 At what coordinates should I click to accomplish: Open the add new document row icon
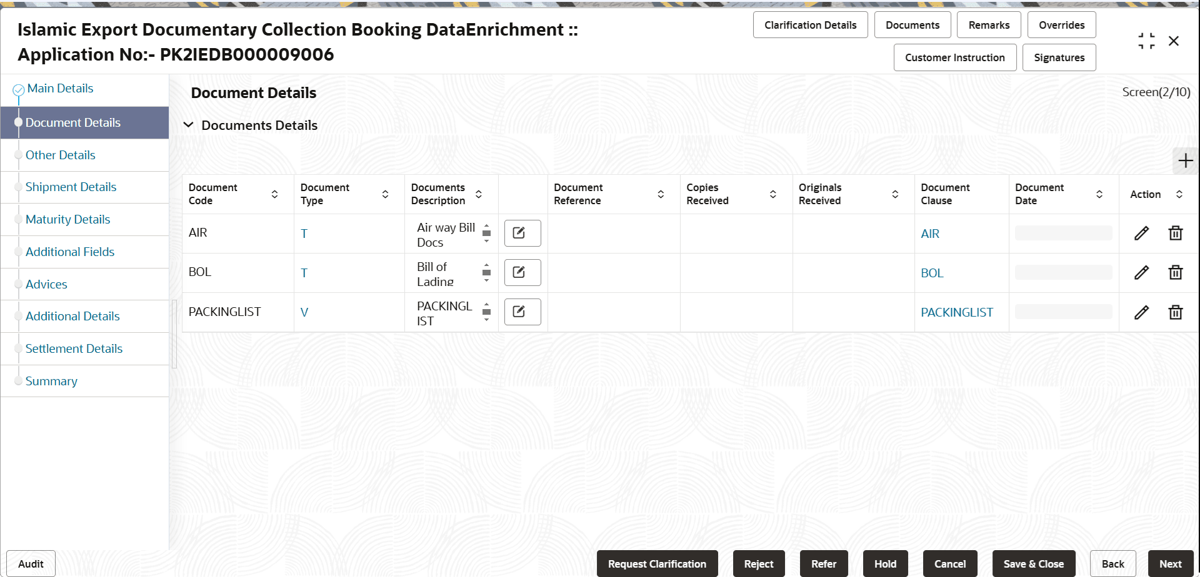coord(1185,160)
